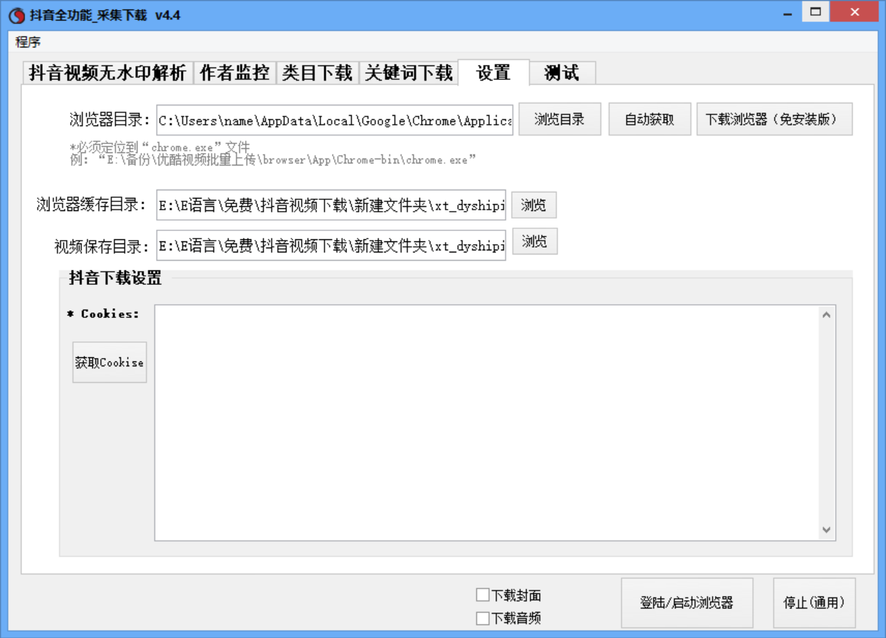Image resolution: width=886 pixels, height=638 pixels.
Task: Open the 作者监控 tab
Action: point(235,73)
